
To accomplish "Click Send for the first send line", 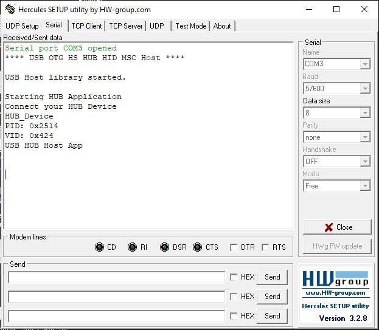I will pyautogui.click(x=272, y=277).
